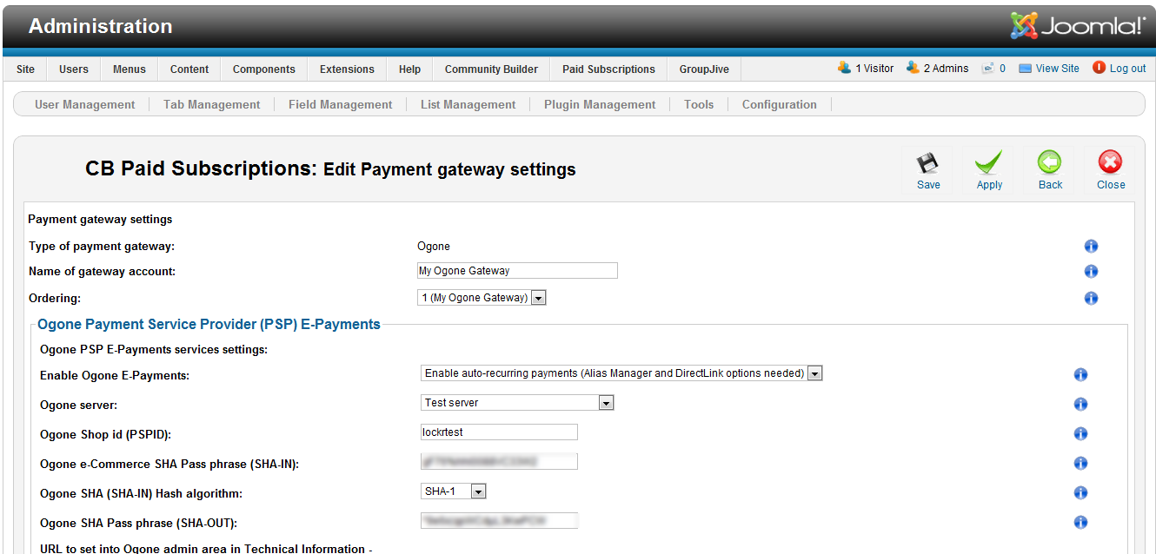Show info icon for Ordering
Screen dimensions: 1156x554
click(x=1091, y=299)
